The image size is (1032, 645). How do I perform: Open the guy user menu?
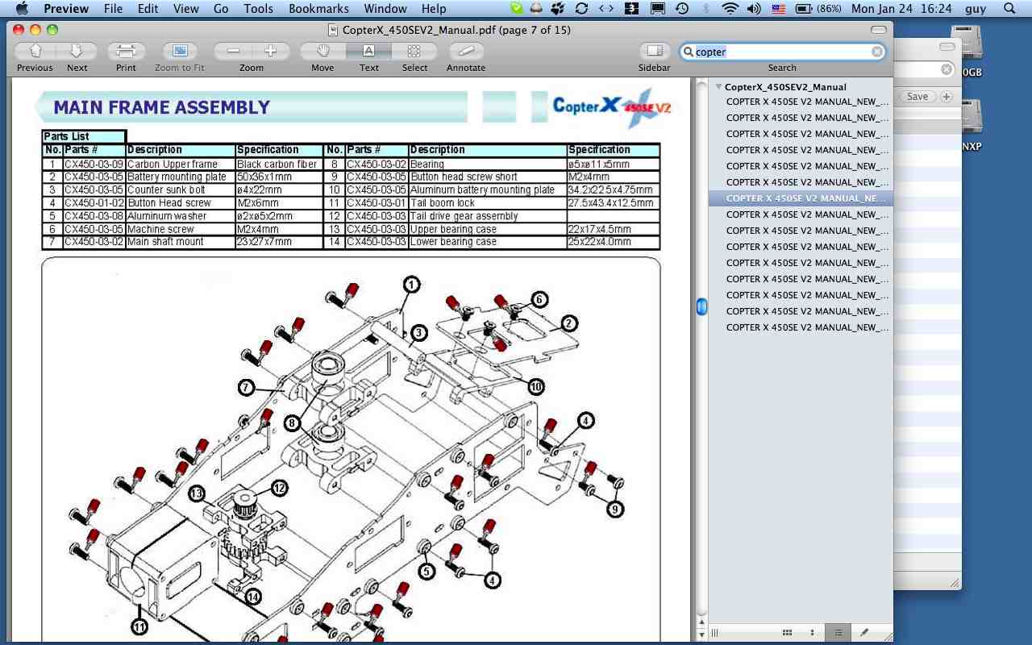(975, 9)
